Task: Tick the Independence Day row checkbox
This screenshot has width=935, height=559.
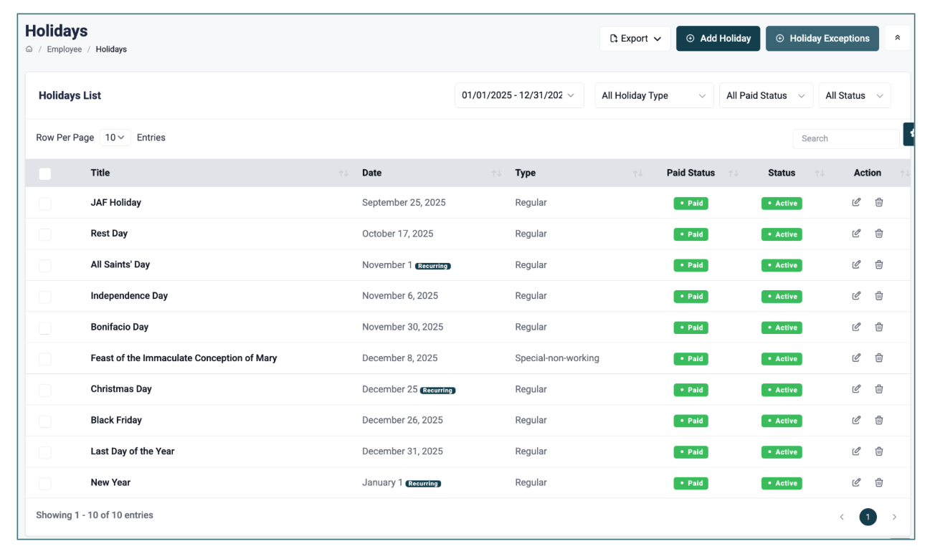Action: 45,296
